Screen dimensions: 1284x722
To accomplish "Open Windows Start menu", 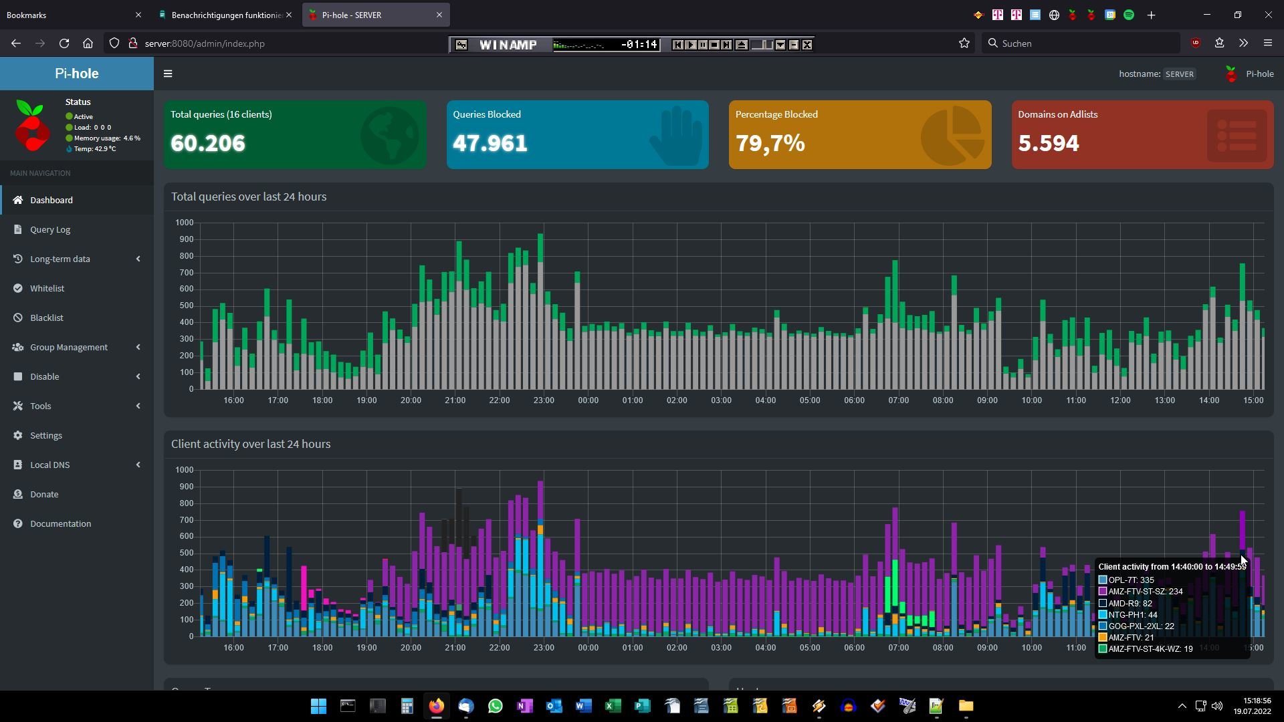I will point(318,706).
